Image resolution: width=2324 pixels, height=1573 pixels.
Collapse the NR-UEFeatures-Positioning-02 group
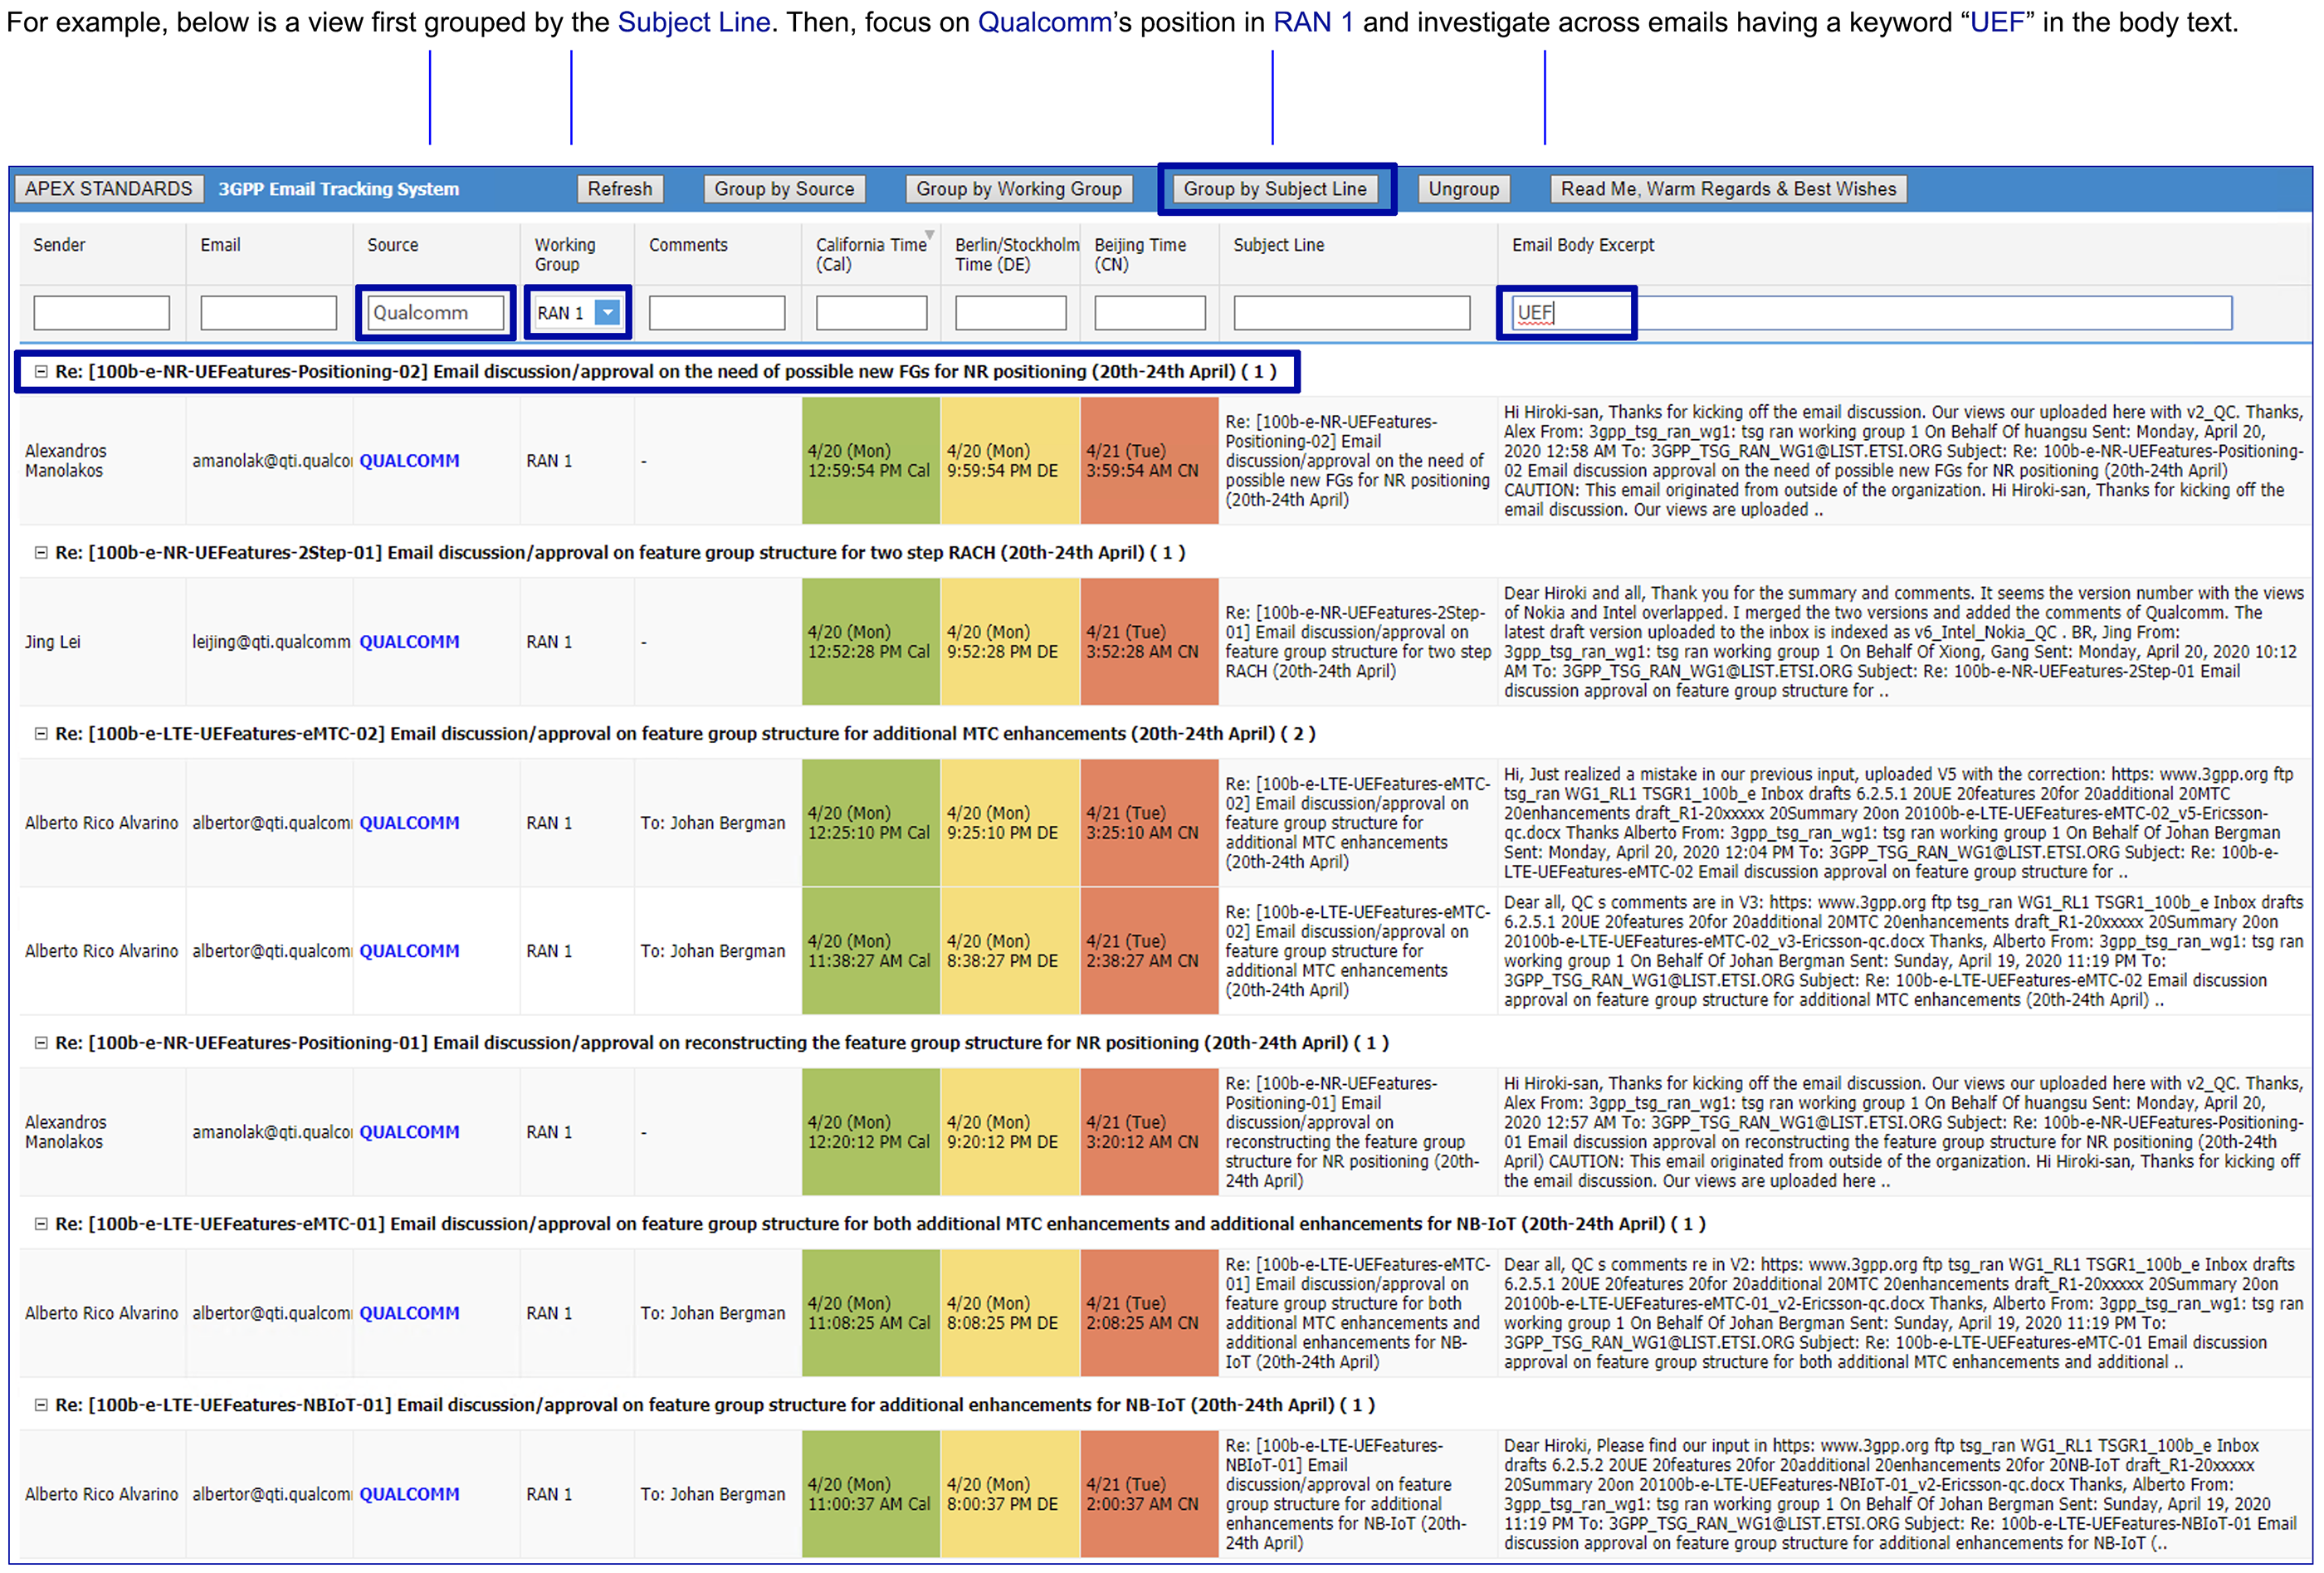click(41, 371)
